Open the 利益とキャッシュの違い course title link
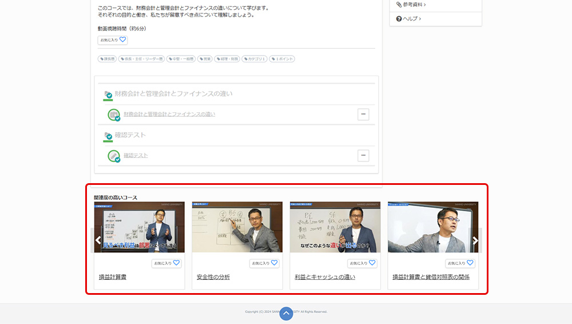572x324 pixels. (x=325, y=277)
